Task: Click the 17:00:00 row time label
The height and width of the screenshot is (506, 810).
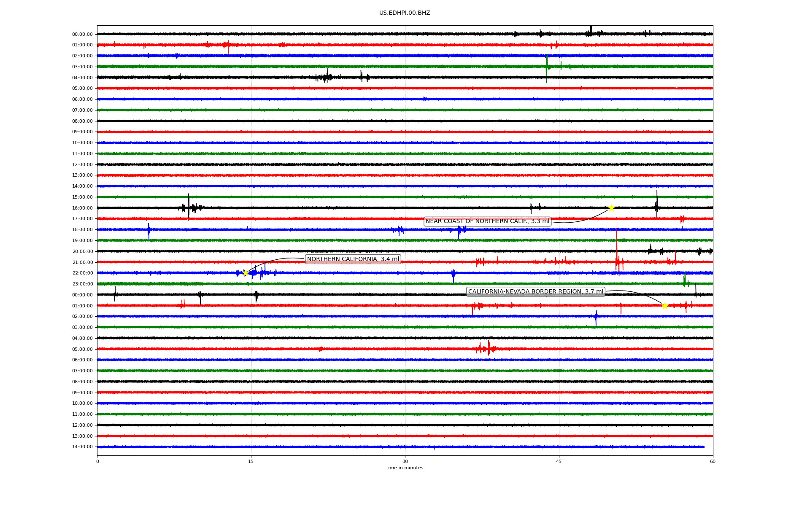Action: click(82, 219)
